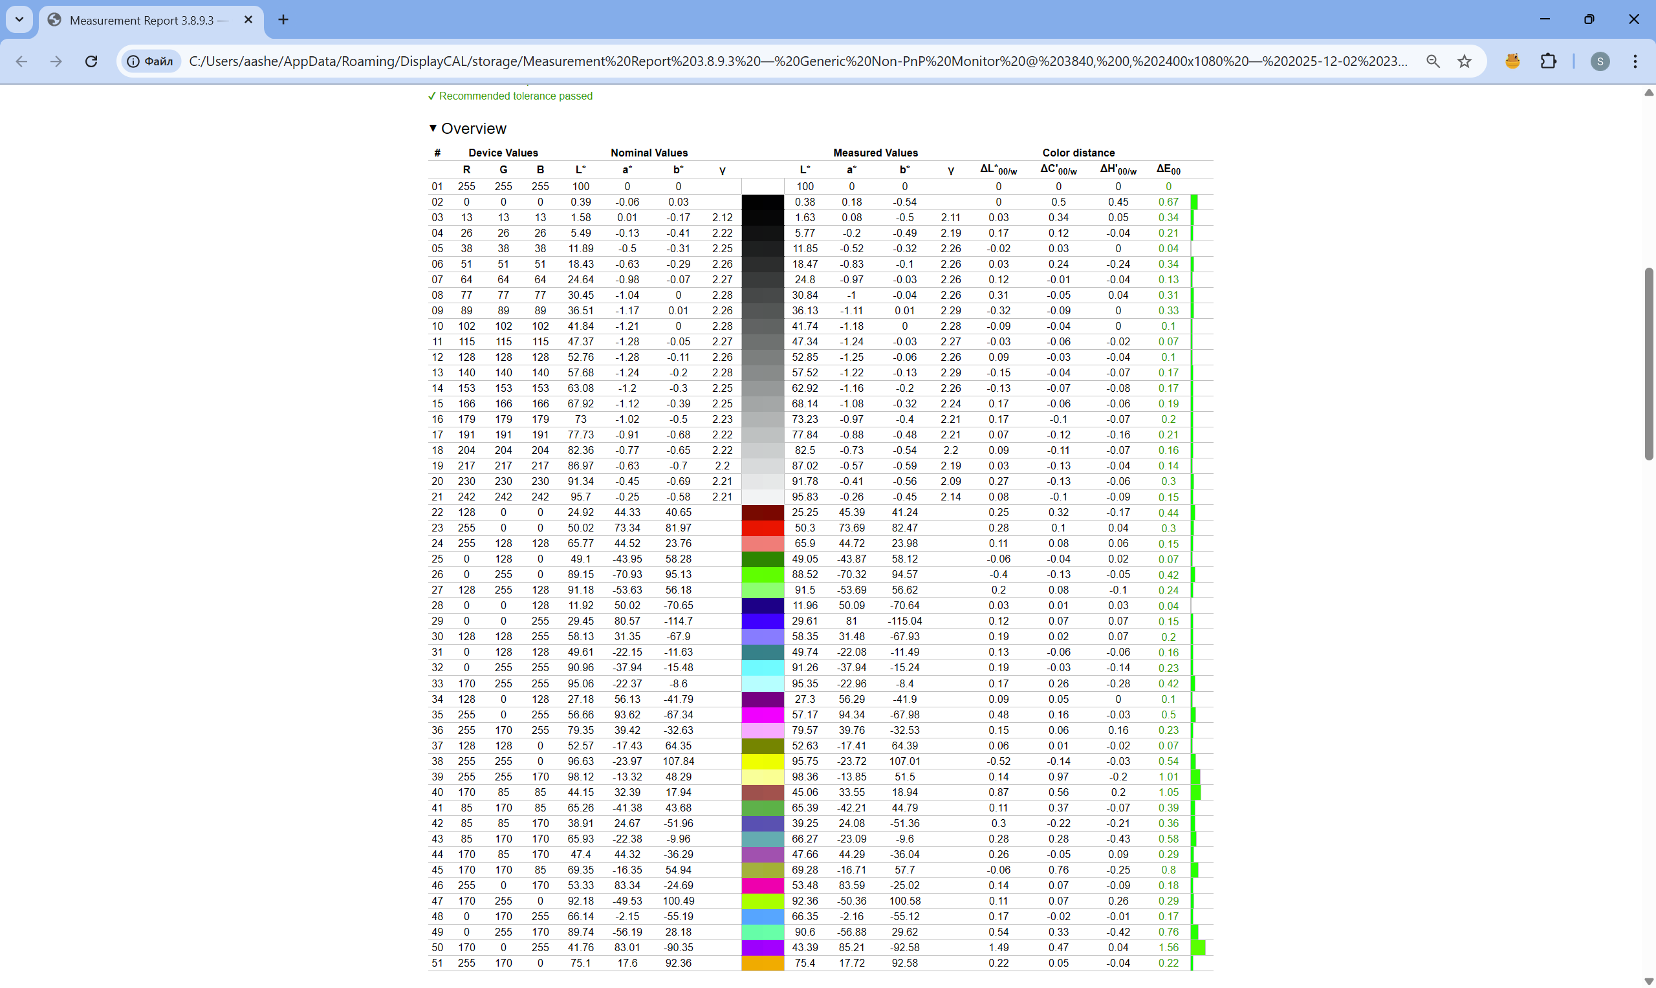The height and width of the screenshot is (988, 1656).
Task: Open a new browser tab
Action: [283, 19]
